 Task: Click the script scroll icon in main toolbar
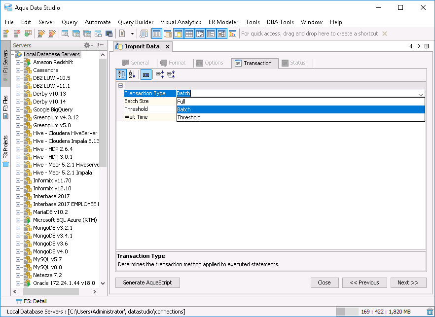(144, 34)
